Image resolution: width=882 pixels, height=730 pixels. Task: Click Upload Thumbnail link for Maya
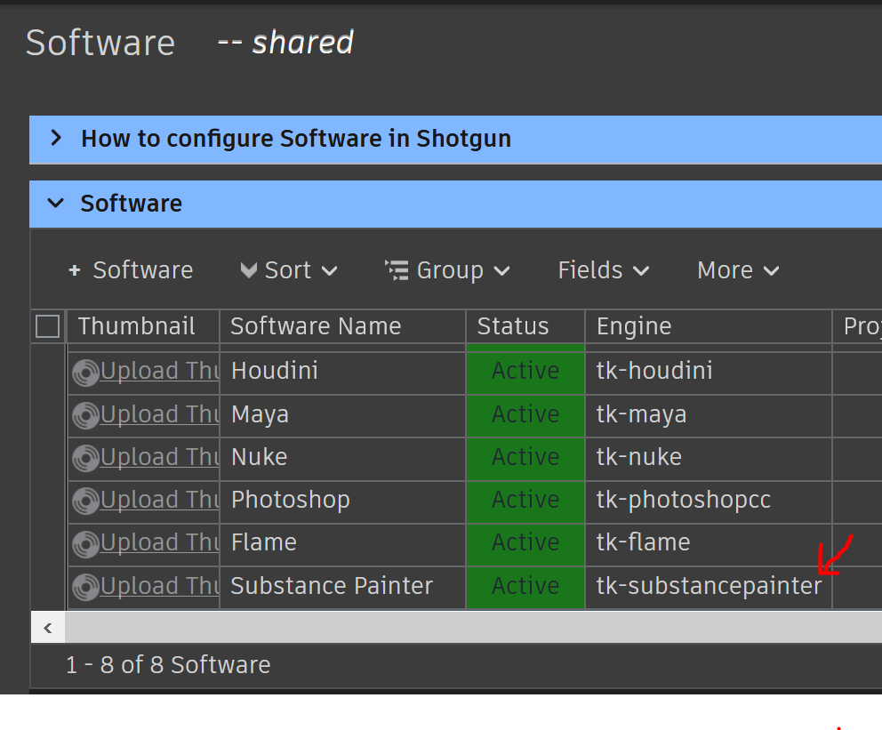(x=160, y=414)
